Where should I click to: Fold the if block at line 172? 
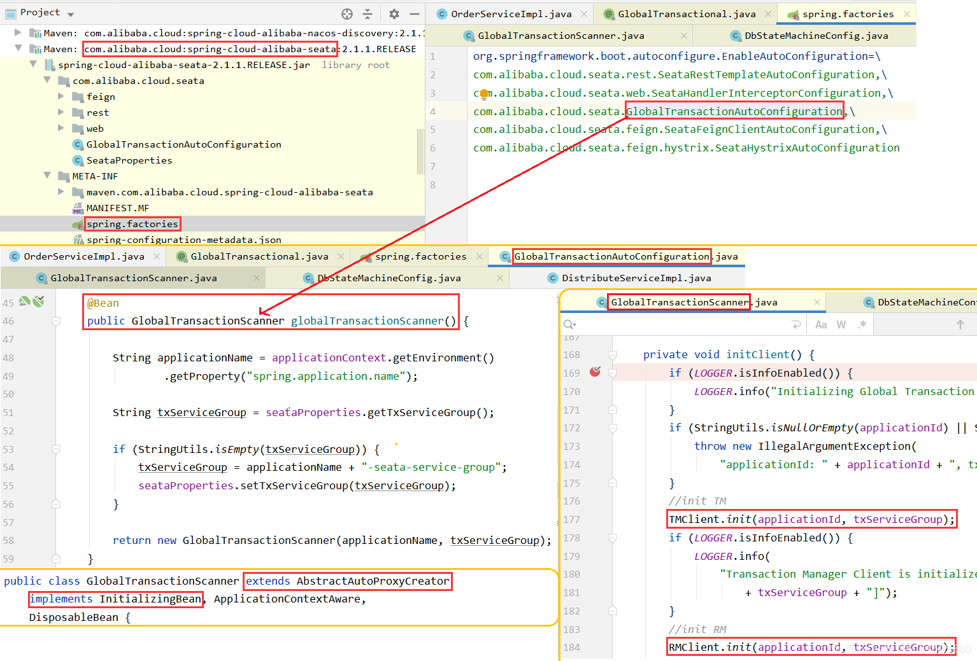(x=612, y=428)
